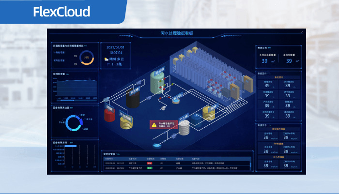Click the wind level flag icon

click(x=107, y=64)
